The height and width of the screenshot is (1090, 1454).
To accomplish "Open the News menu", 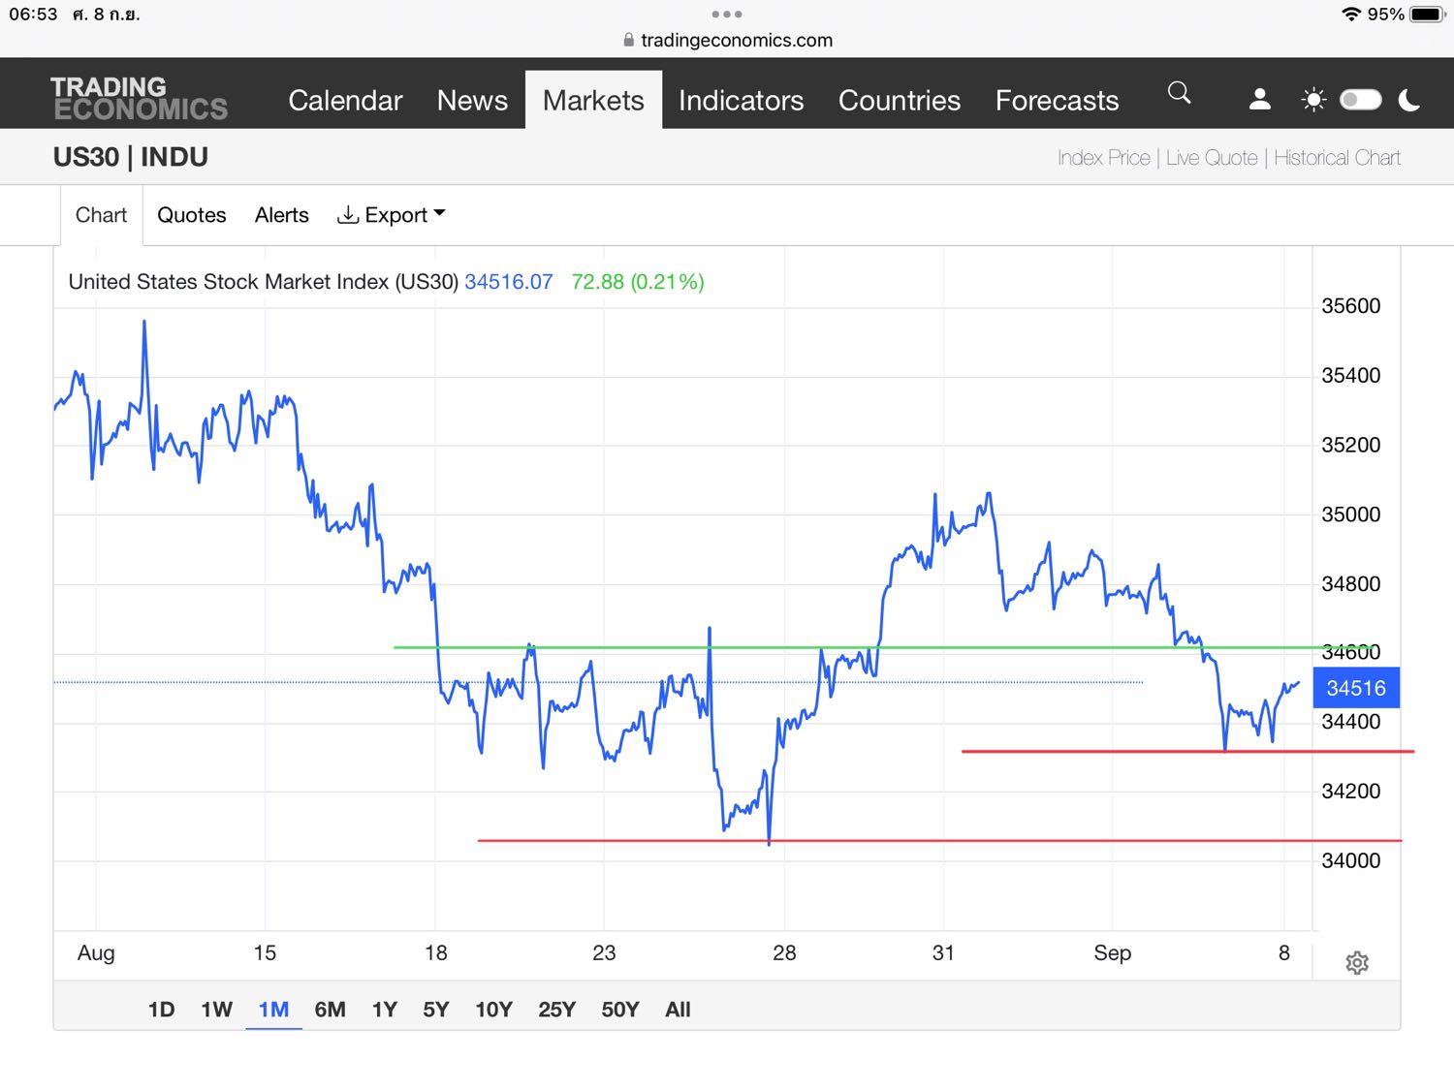I will pyautogui.click(x=472, y=101).
